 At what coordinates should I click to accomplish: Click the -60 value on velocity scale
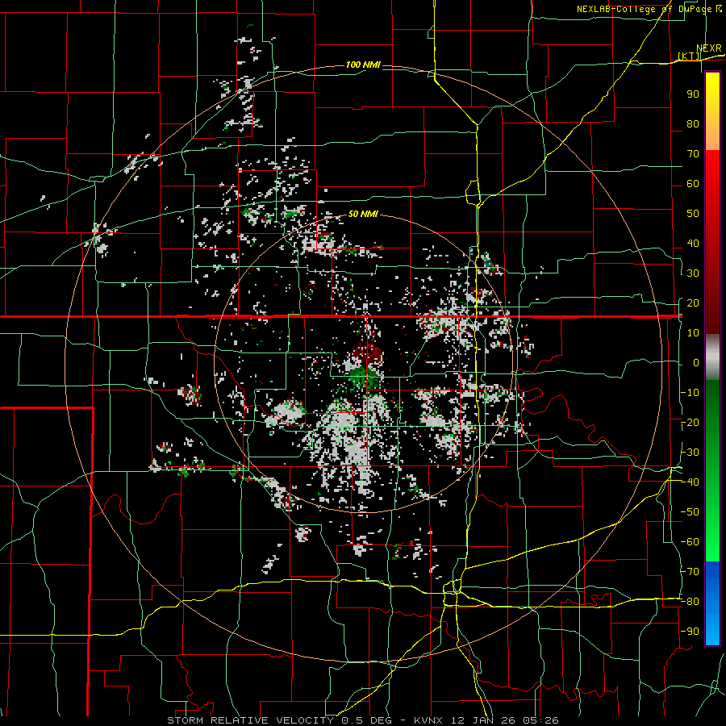[x=690, y=542]
